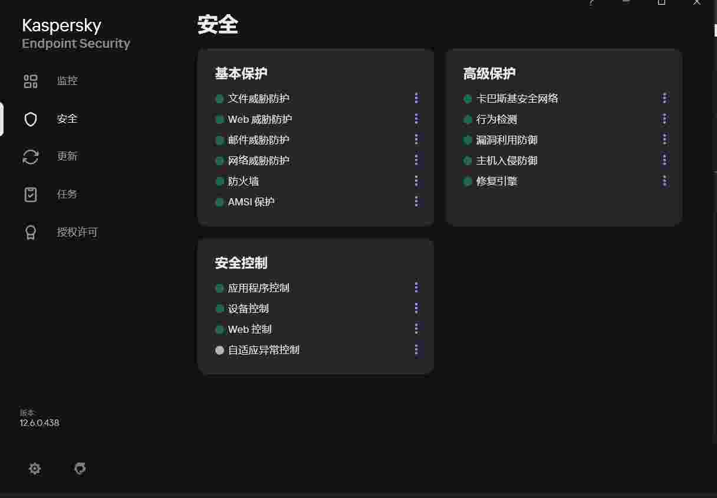
Task: Open the three-dot menu for Web 威胁防护
Action: pos(416,119)
